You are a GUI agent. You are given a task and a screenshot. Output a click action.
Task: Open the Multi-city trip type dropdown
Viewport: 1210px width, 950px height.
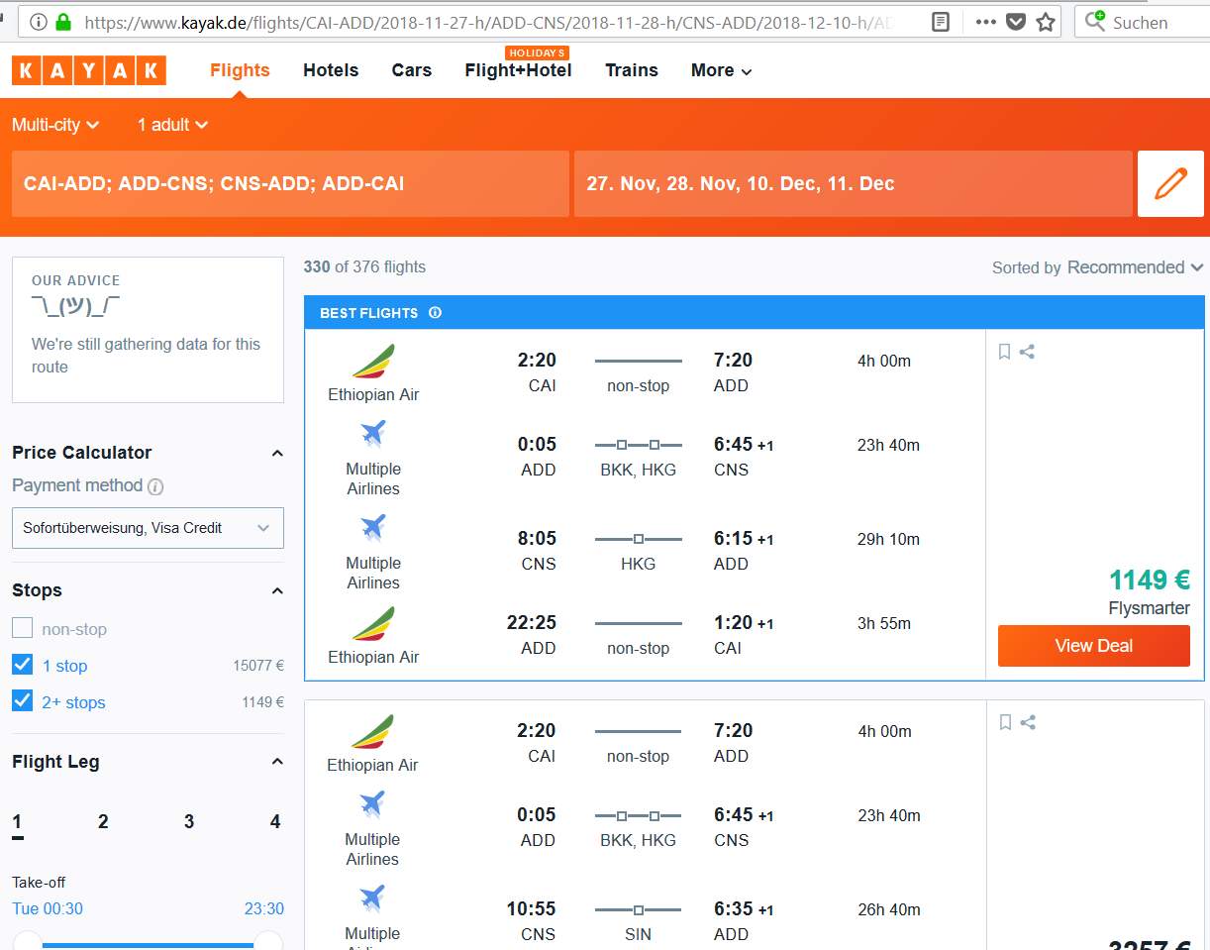(55, 125)
